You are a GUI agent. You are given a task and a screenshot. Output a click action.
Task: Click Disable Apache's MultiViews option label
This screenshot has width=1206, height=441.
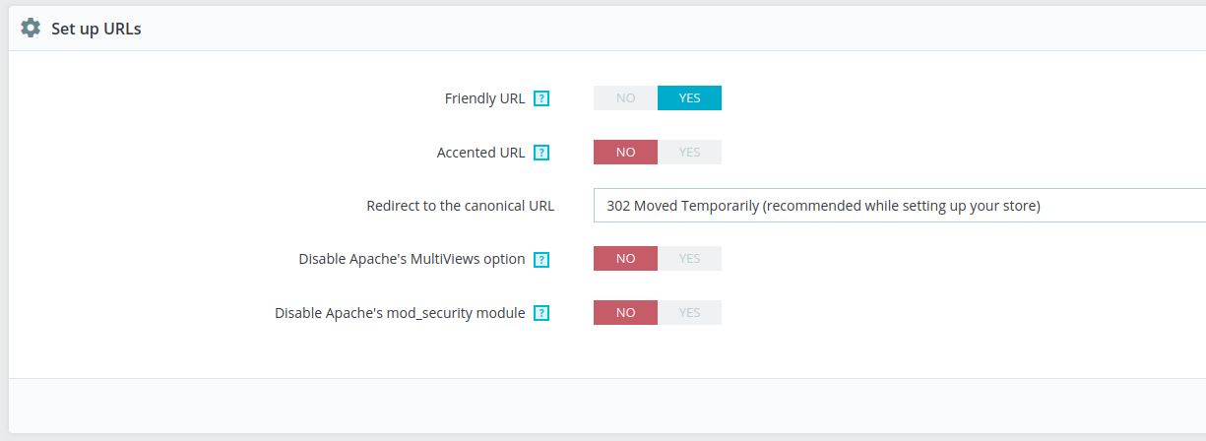pos(412,260)
